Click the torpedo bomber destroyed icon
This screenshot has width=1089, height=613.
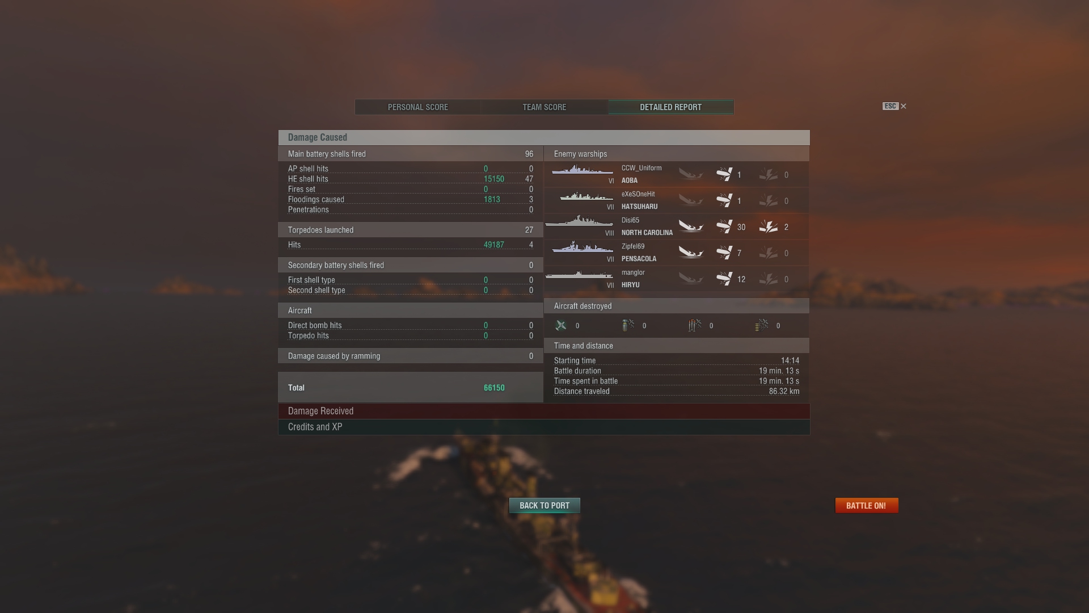coord(695,325)
